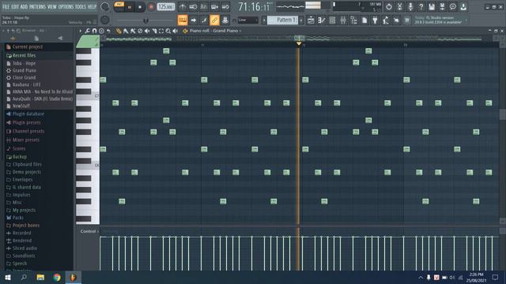This screenshot has height=284, width=506.
Task: Open the OPTIONS menu
Action: [66, 7]
